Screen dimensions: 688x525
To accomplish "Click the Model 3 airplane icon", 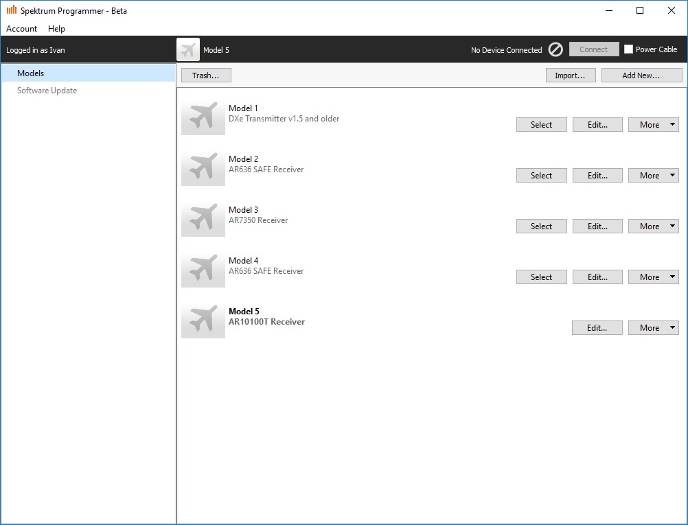I will [x=203, y=220].
